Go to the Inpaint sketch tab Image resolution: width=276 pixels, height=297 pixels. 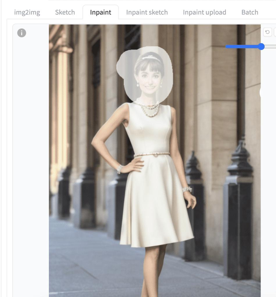pyautogui.click(x=147, y=12)
